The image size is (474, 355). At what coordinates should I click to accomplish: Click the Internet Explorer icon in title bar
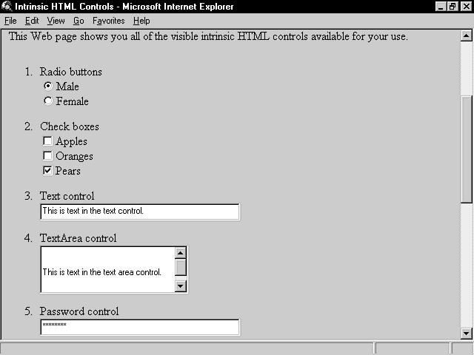click(x=7, y=7)
